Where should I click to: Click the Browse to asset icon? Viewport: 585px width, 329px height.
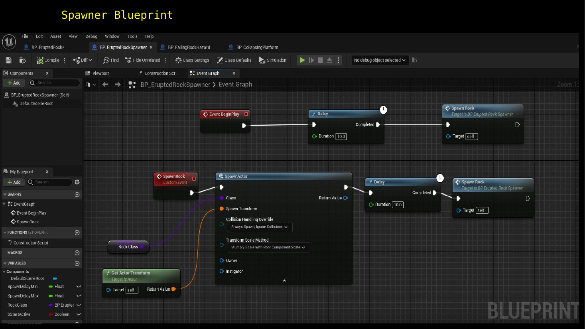[x=23, y=60]
